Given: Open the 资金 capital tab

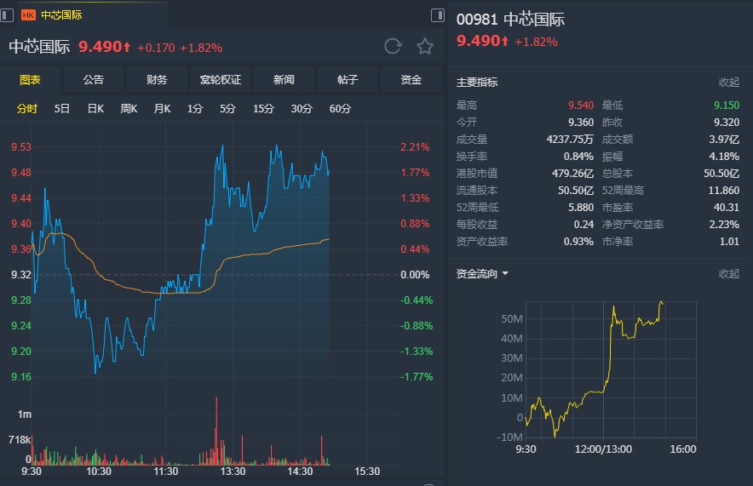Looking at the screenshot, I should (411, 80).
